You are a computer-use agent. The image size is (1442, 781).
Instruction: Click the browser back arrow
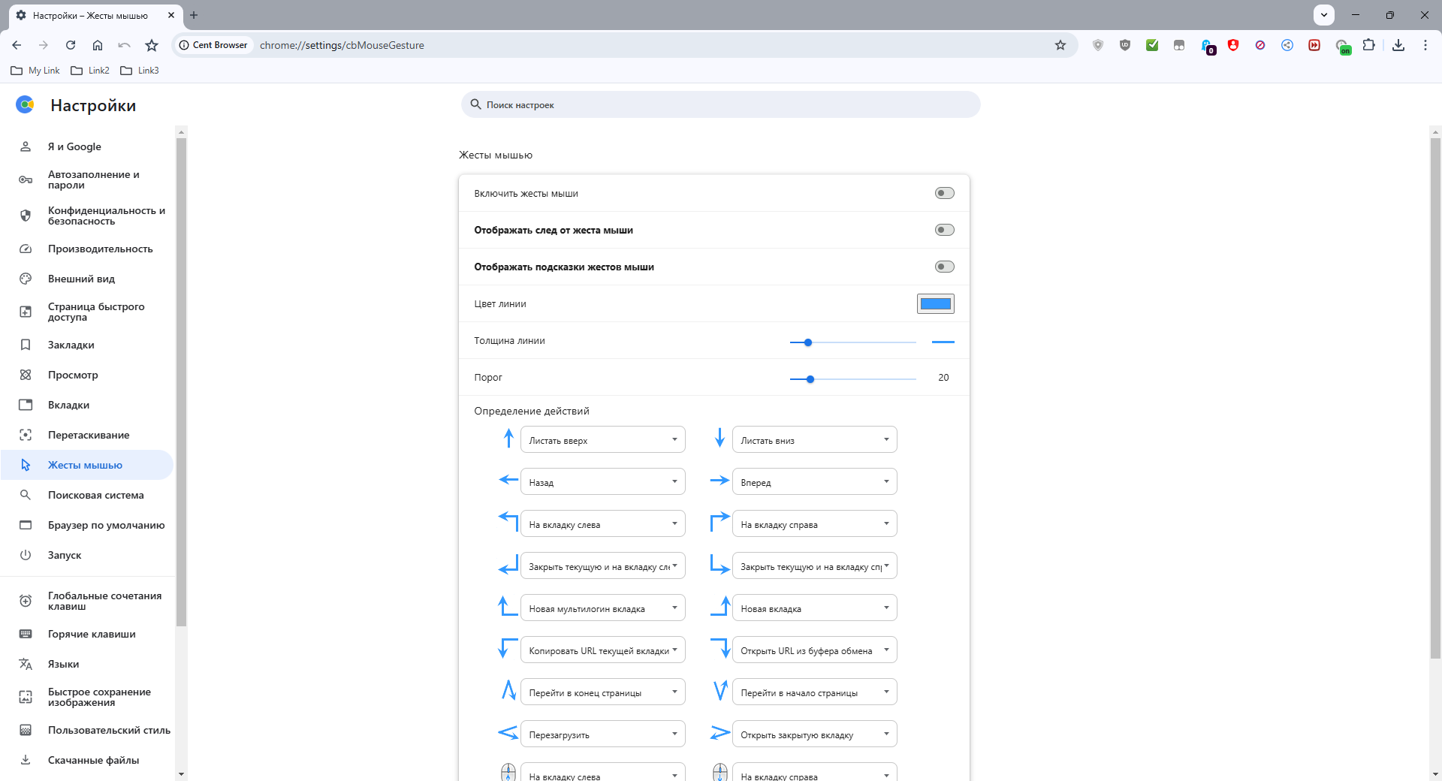[17, 45]
